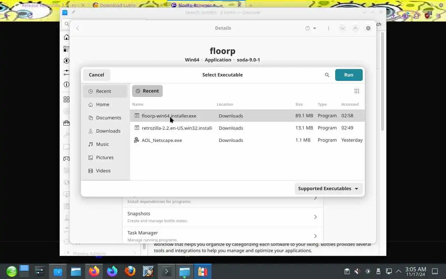Click the Show Desktop taskbar button
Image resolution: width=446 pixels, height=279 pixels.
tap(435, 271)
